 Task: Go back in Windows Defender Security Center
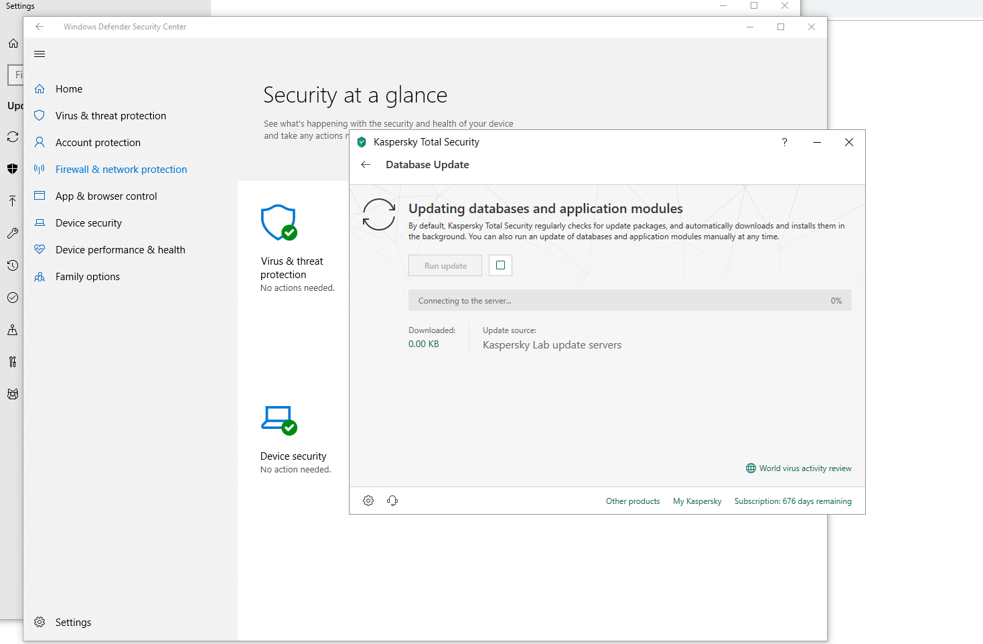click(x=40, y=27)
